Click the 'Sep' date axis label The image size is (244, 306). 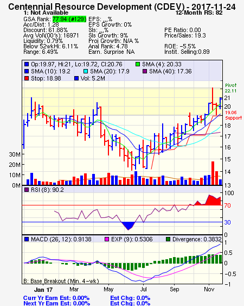click(x=174, y=289)
